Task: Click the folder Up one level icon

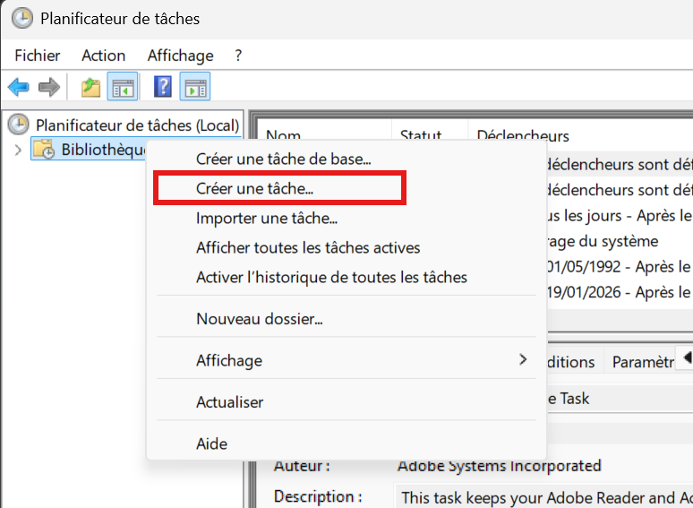Action: [90, 87]
